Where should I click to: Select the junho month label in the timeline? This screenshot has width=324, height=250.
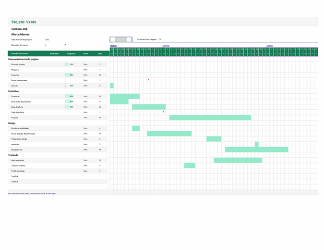coord(166,46)
